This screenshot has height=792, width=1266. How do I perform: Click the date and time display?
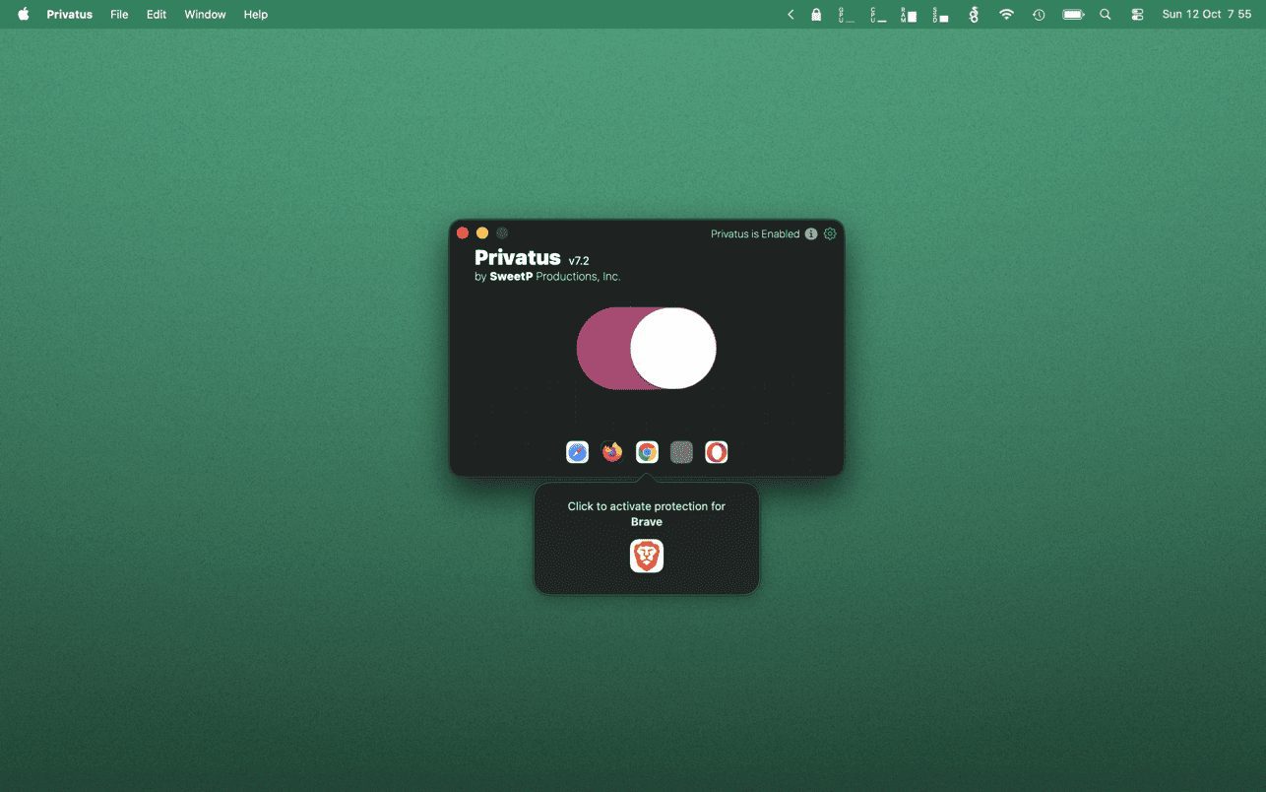tap(1207, 15)
